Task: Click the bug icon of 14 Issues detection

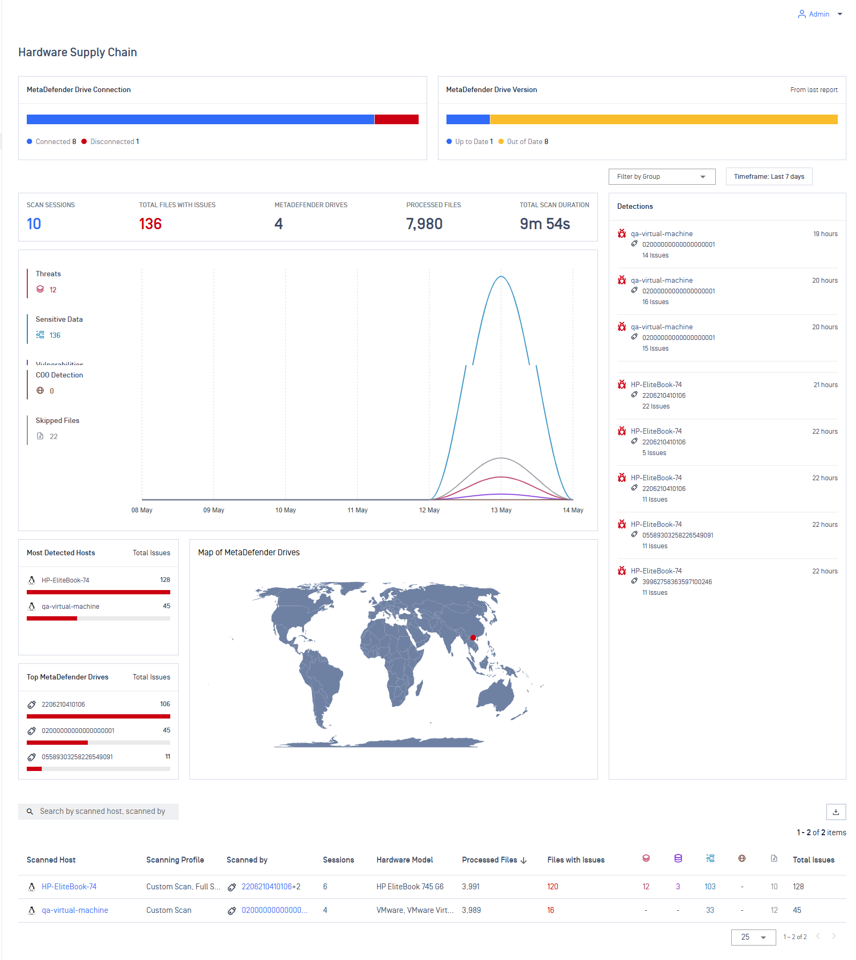Action: (622, 234)
